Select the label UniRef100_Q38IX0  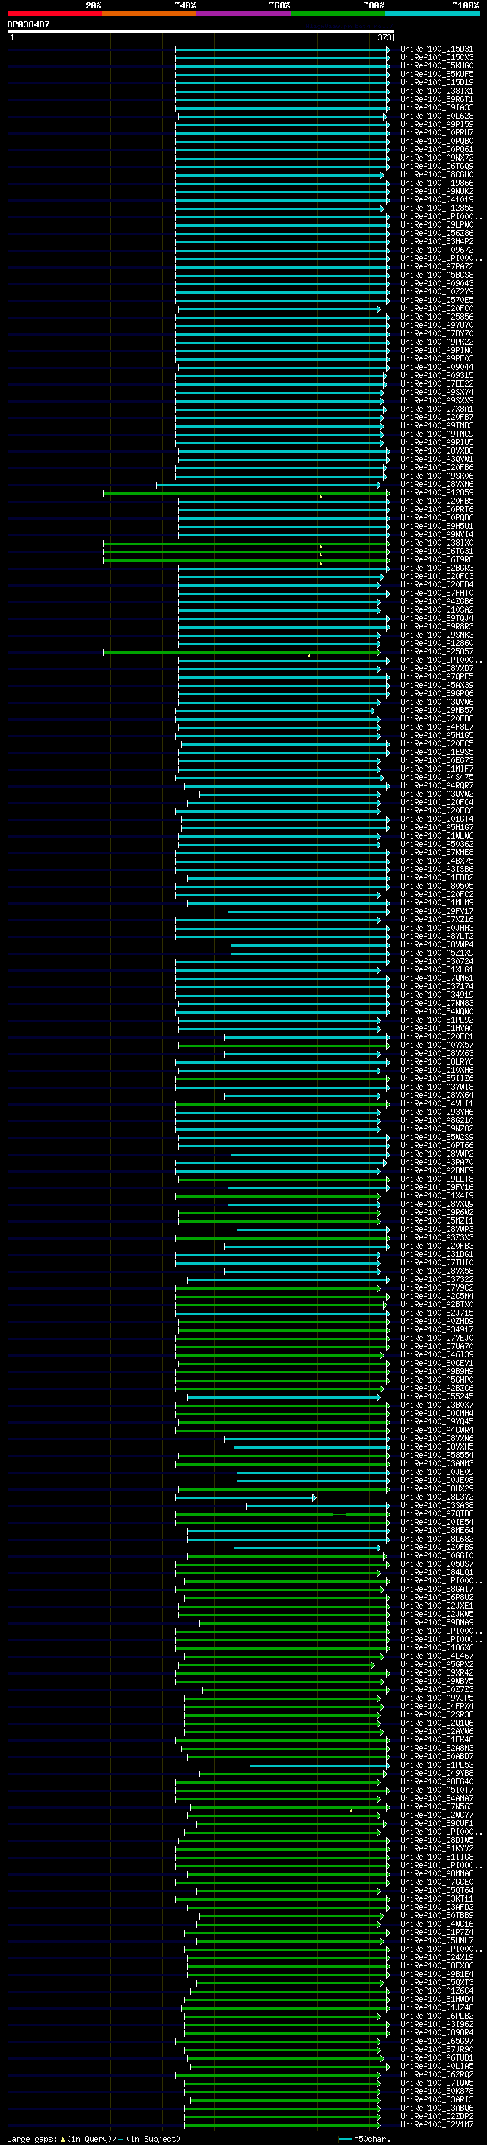click(x=437, y=543)
